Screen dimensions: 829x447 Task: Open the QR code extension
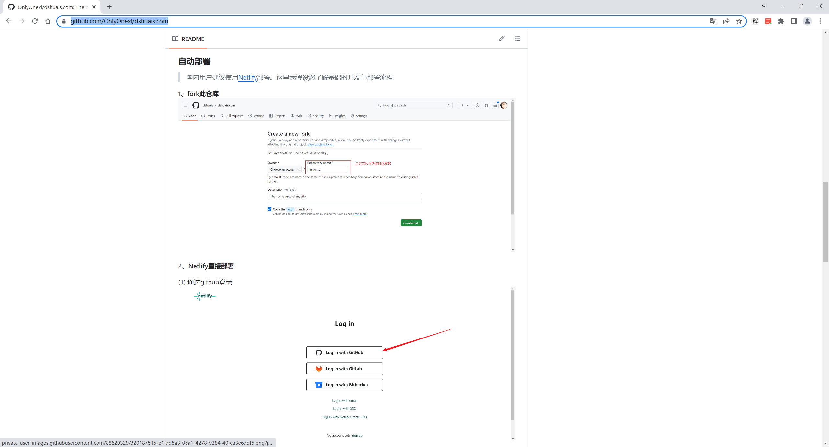tap(755, 21)
